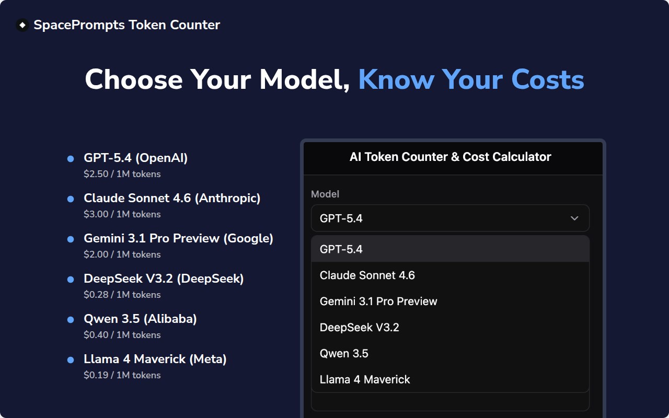Click the bullet beside Gemini 3.1 Pro Preview
This screenshot has width=669, height=418.
(71, 239)
